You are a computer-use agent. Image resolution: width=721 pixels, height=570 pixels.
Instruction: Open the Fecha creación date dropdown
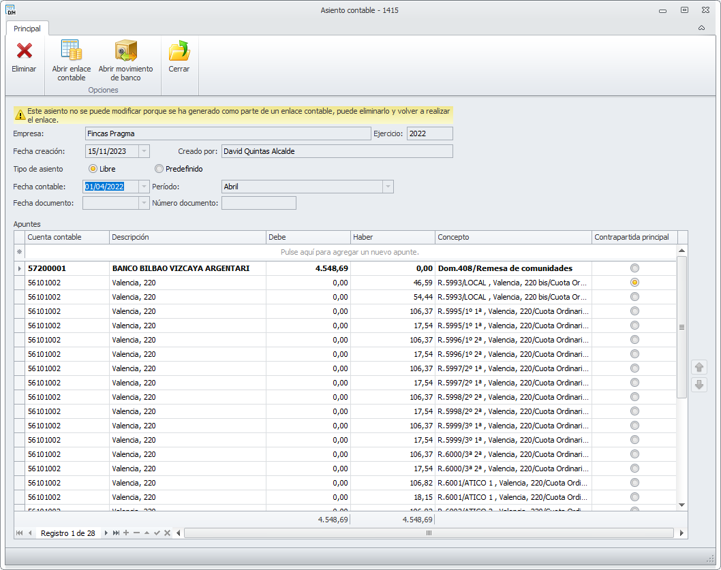click(143, 151)
